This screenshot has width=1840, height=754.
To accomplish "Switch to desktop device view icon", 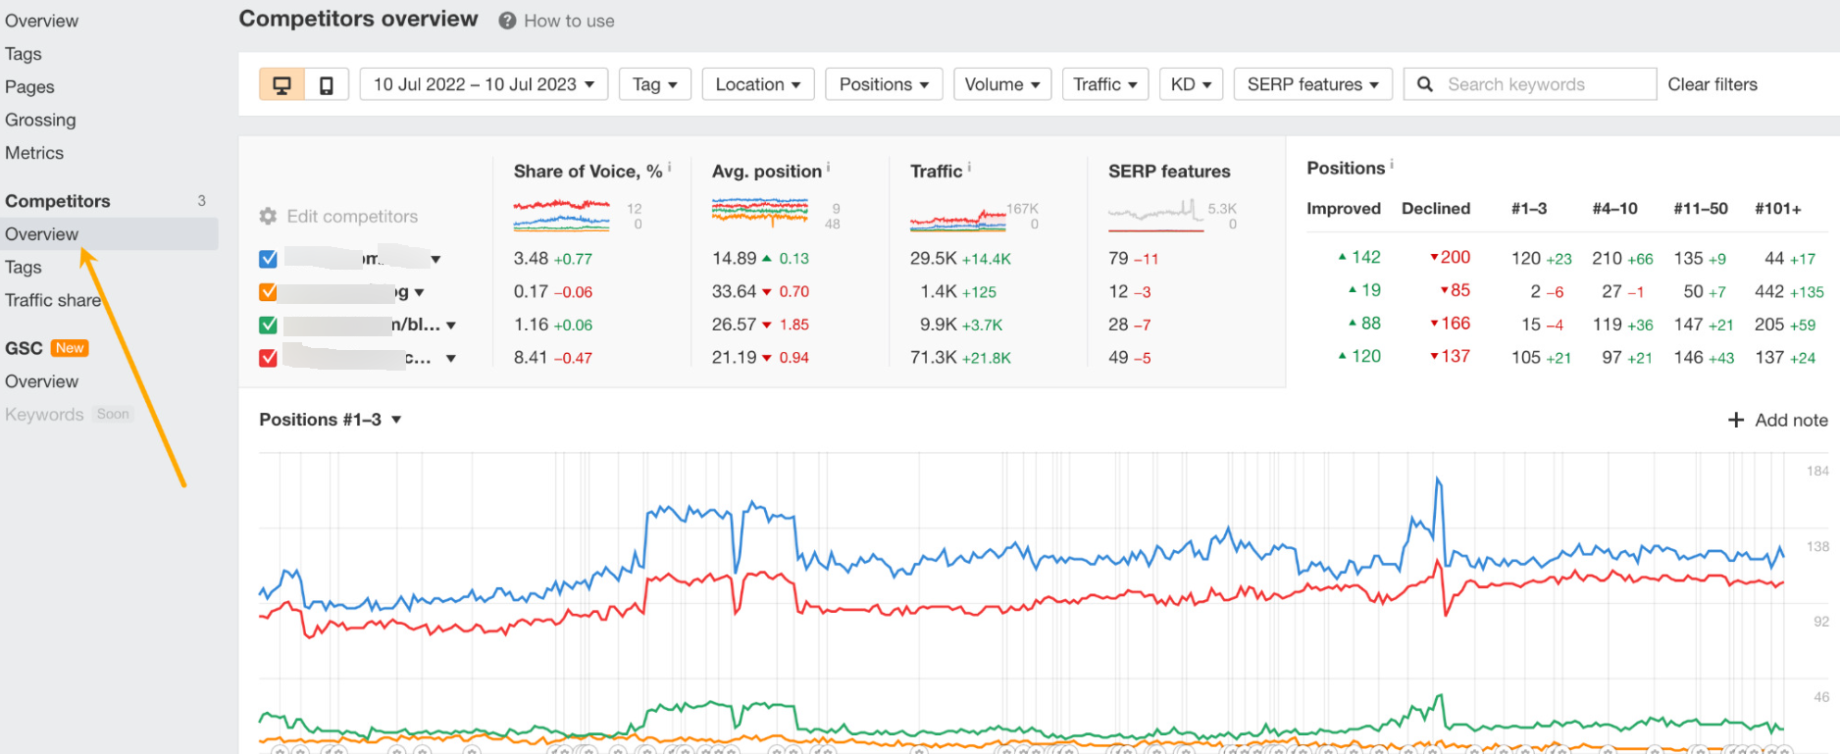I will 281,85.
